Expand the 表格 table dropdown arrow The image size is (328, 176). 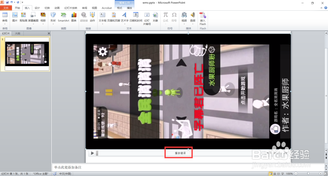(5, 24)
